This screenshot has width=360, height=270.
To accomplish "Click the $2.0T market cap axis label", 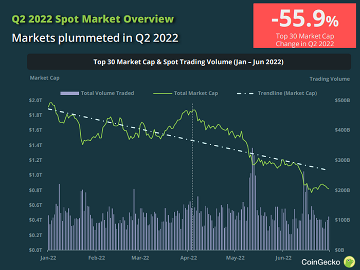I will (35, 101).
